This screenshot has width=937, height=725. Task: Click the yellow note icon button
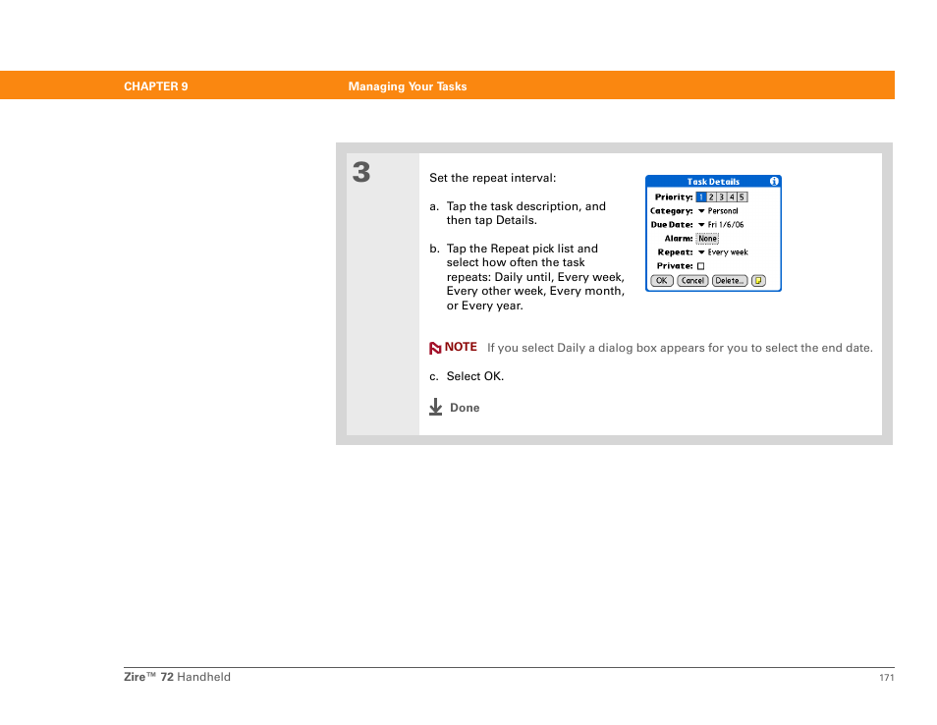coord(758,280)
